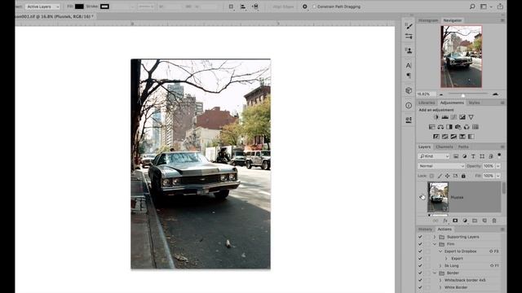Click the path arrangement icon
This screenshot has height=293, width=522.
coord(255,7)
